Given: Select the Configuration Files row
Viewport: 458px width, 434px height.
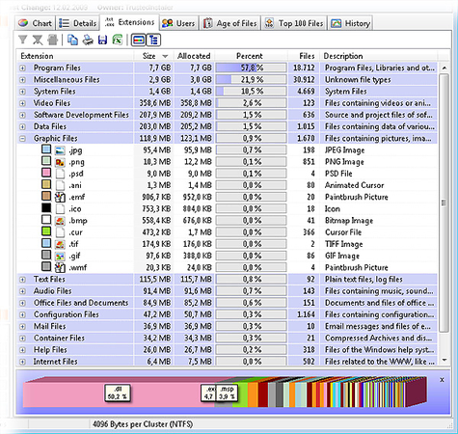Looking at the screenshot, I should click(227, 314).
